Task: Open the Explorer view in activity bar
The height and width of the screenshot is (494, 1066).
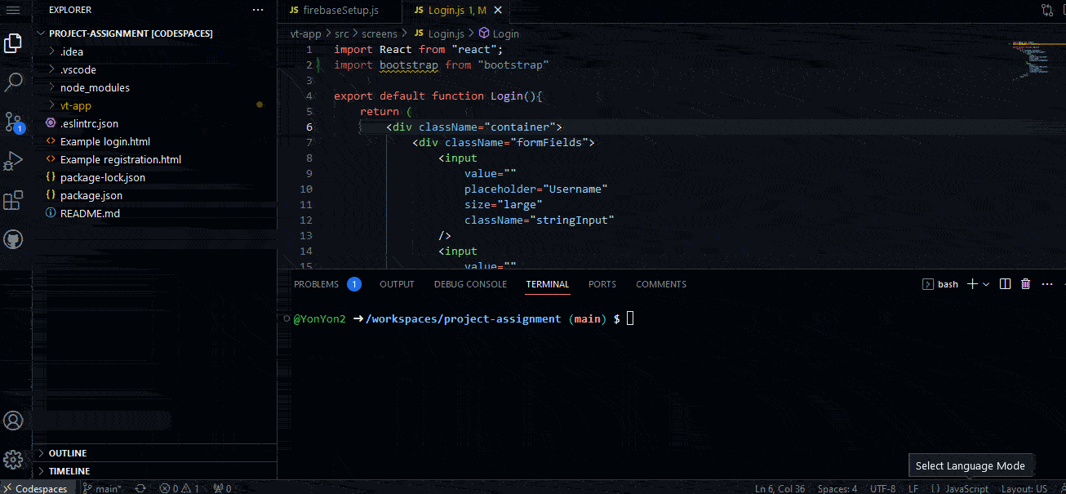Action: 13,43
